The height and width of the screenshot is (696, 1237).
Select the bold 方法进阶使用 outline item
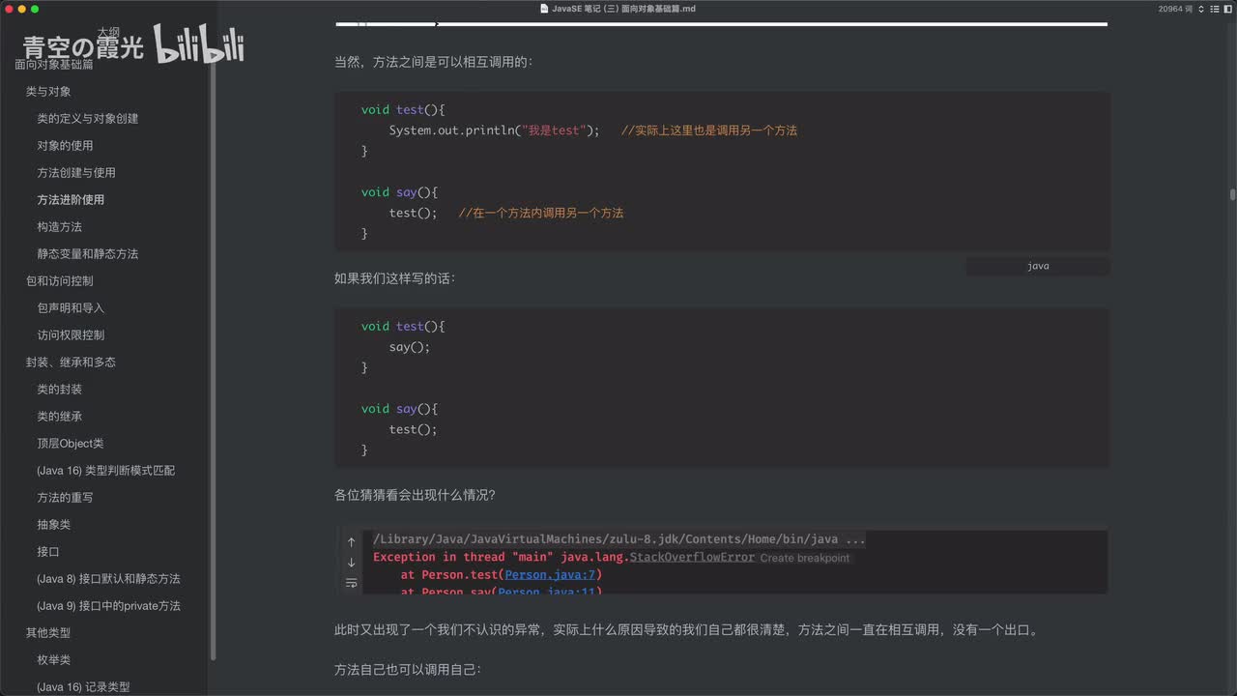71,200
